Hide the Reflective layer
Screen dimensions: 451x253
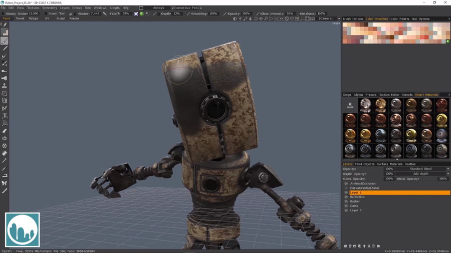[346, 197]
